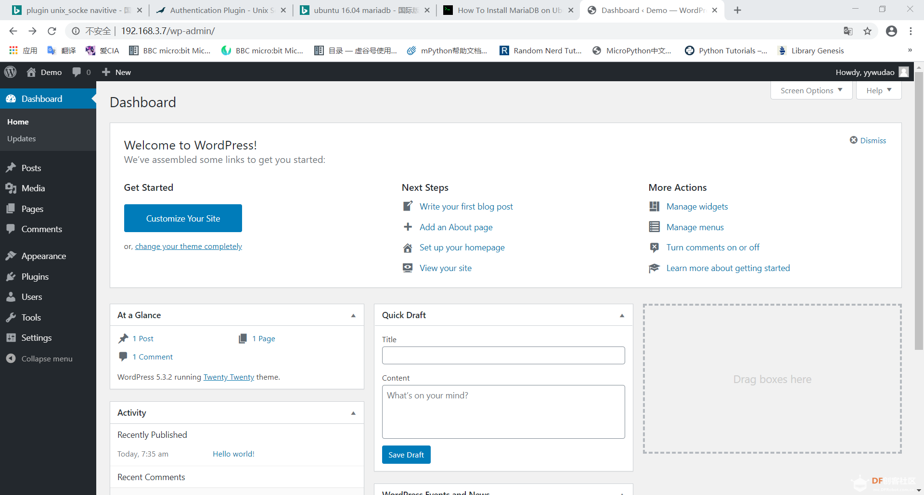Viewport: 924px width, 495px height.
Task: Click the Dismiss X icon in welcome panel
Action: click(854, 140)
